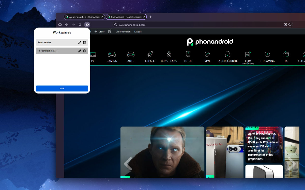Reload the current page

80,25
